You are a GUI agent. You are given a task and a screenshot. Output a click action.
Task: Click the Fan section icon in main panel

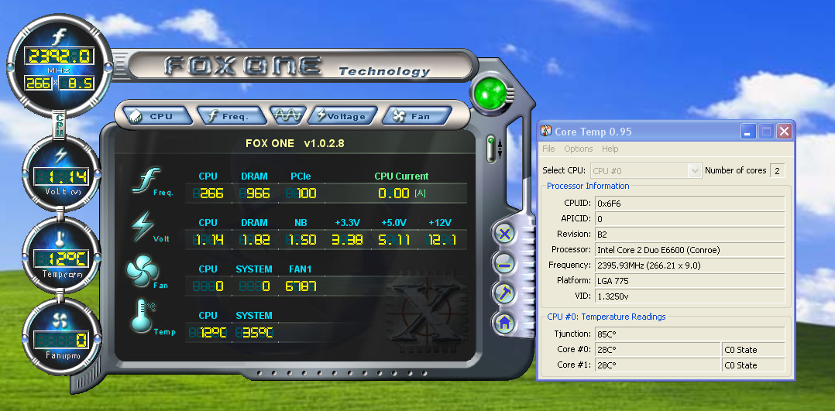[142, 272]
